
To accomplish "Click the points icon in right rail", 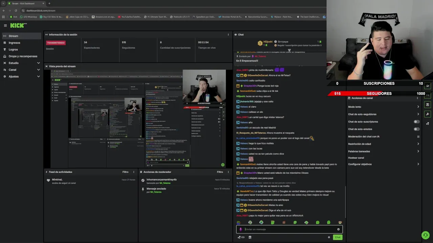I will click(x=428, y=124).
